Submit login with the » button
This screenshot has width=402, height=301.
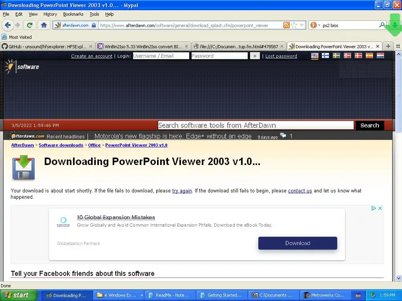point(254,56)
